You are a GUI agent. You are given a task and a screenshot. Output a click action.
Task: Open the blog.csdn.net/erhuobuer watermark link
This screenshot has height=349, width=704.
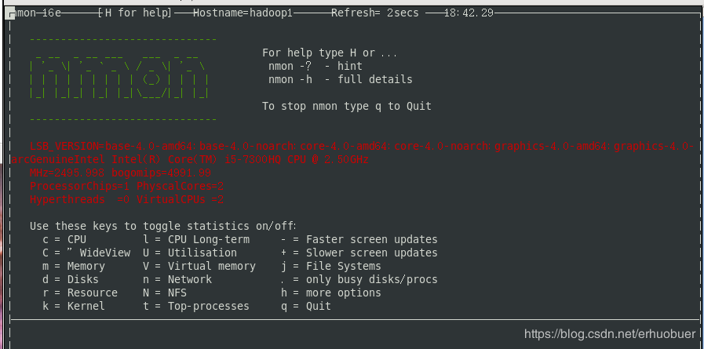[x=610, y=334]
